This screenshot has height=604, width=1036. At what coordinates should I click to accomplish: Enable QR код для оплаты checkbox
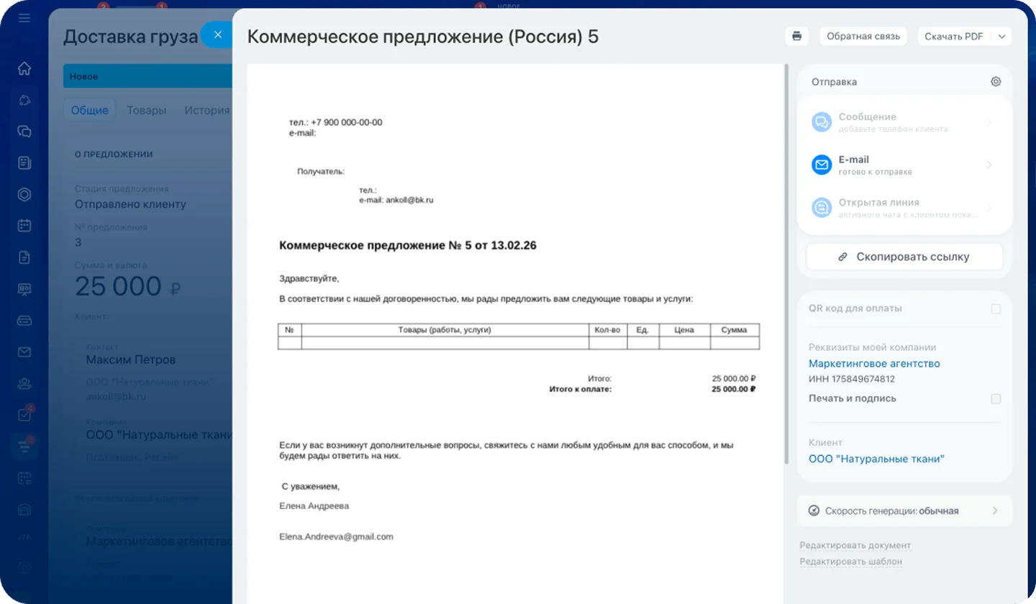click(996, 309)
